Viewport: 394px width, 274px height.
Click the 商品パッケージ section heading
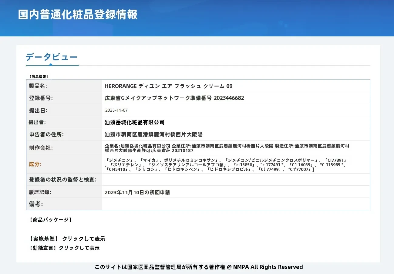(x=50, y=220)
